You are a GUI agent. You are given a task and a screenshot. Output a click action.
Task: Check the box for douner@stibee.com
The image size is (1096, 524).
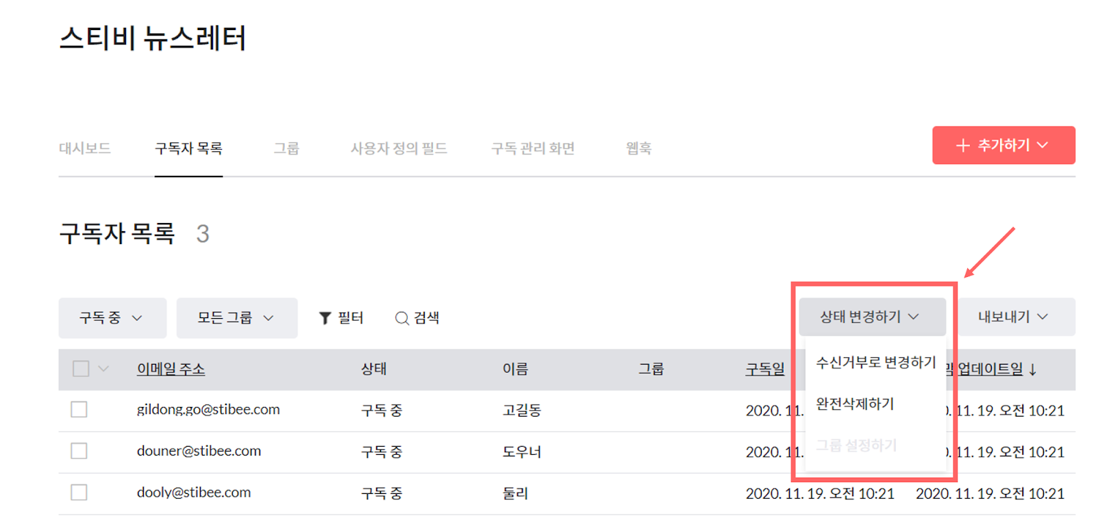pyautogui.click(x=79, y=451)
